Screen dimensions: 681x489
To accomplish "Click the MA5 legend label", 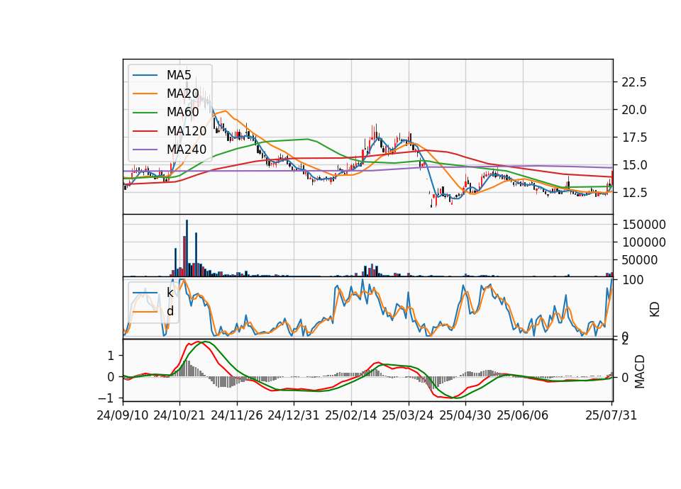I will pos(179,75).
